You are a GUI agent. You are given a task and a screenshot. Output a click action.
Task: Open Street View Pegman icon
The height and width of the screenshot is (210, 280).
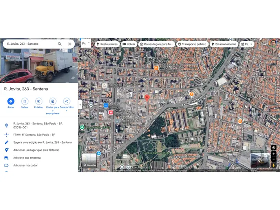(274, 165)
